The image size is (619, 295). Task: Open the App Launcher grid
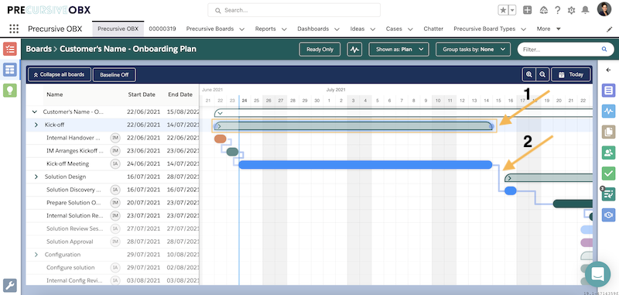click(14, 29)
